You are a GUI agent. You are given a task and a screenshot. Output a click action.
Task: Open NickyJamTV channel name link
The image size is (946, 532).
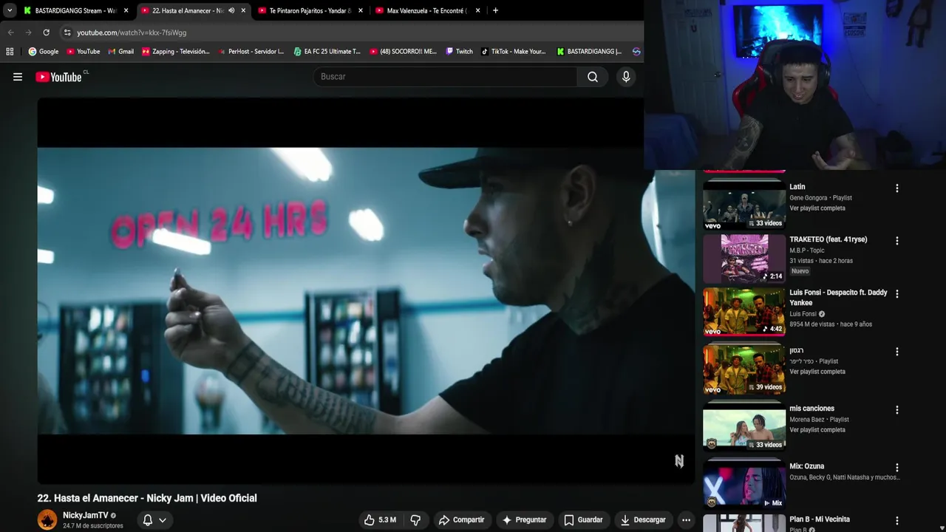coord(86,515)
